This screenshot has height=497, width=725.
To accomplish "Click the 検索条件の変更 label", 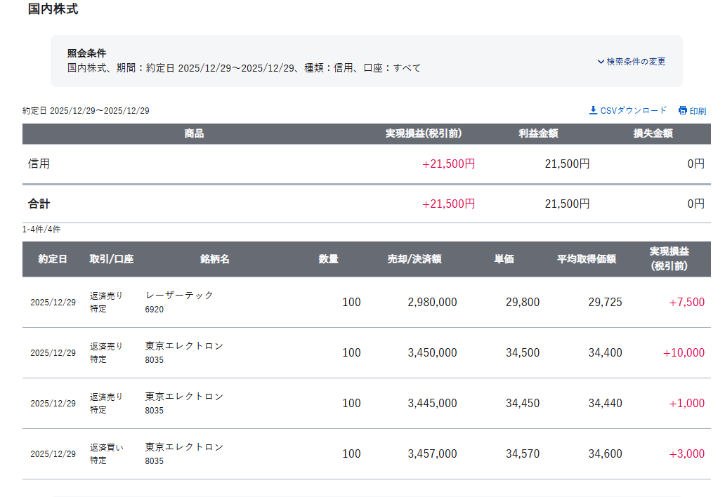I will tap(636, 62).
